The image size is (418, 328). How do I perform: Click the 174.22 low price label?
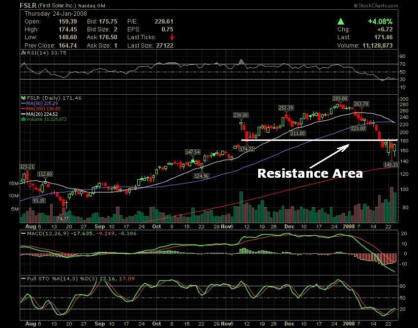point(247,149)
